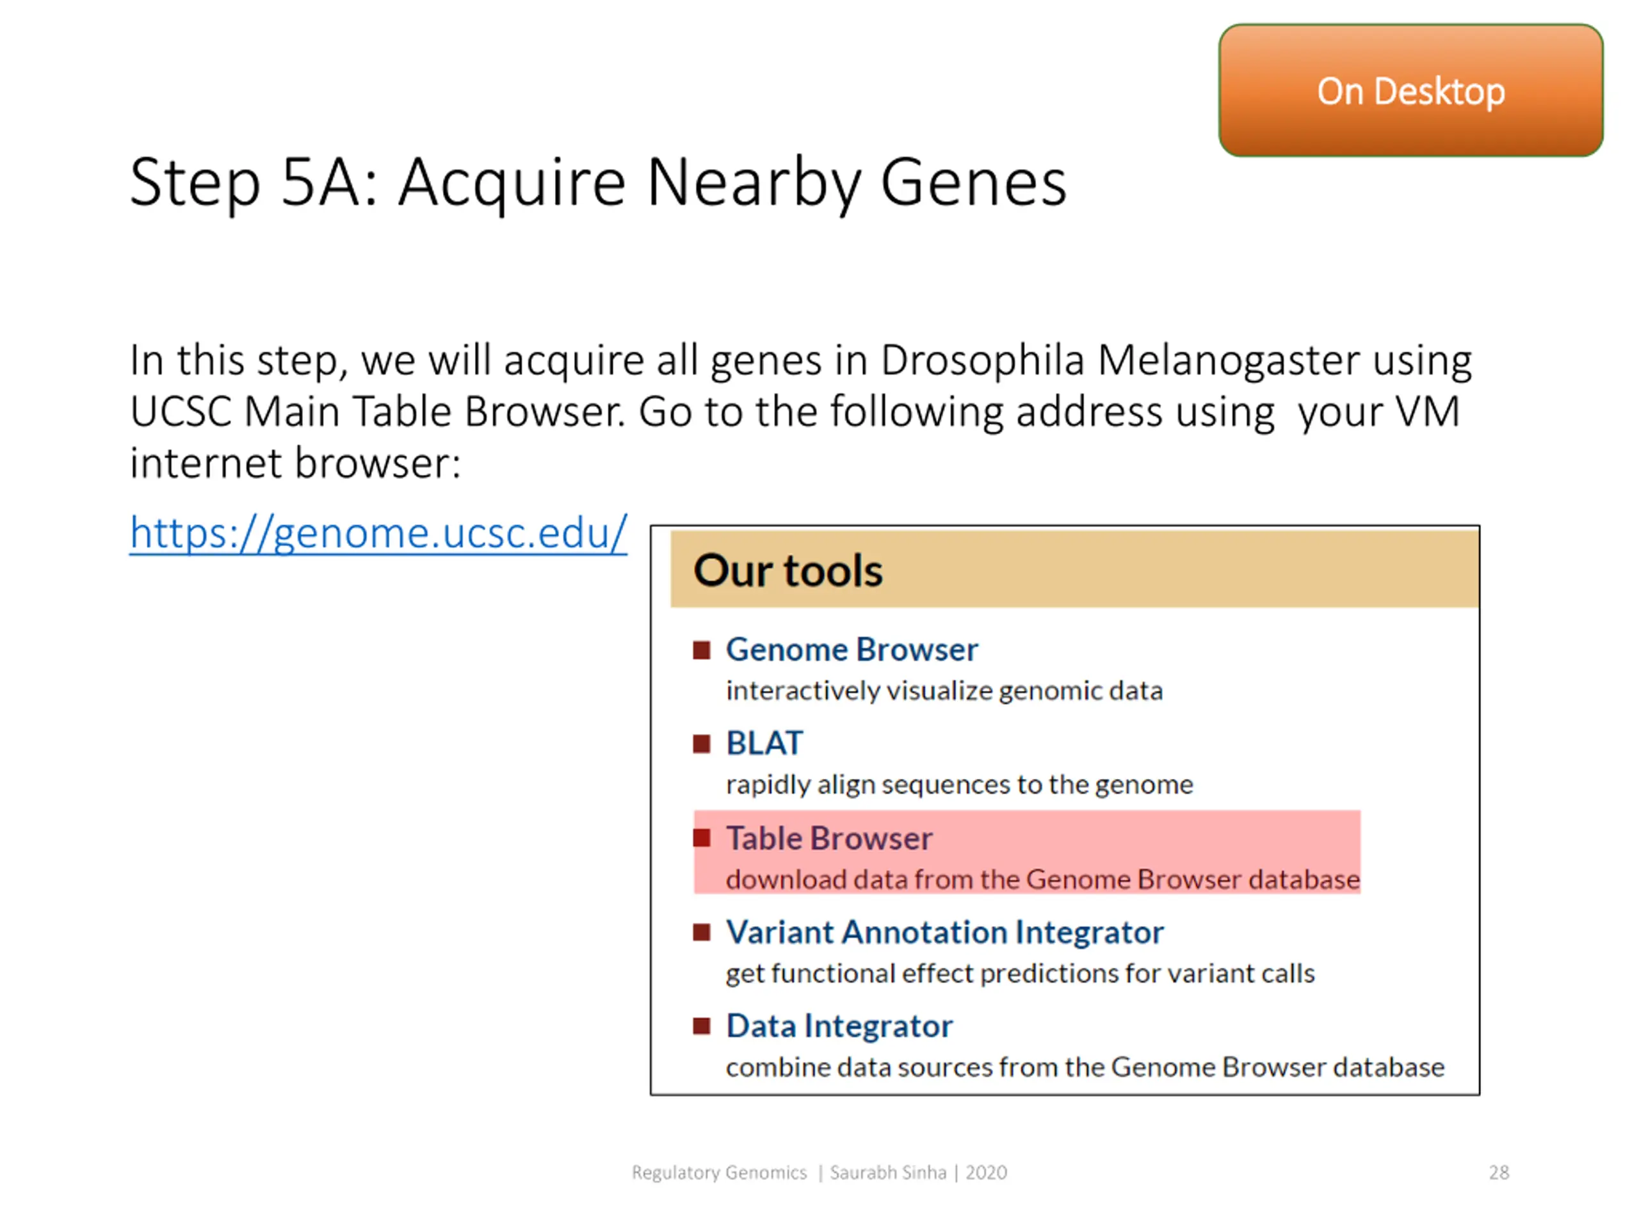This screenshot has width=1639, height=1229.
Task: Click the red bullet beside Table Browser
Action: click(x=702, y=838)
